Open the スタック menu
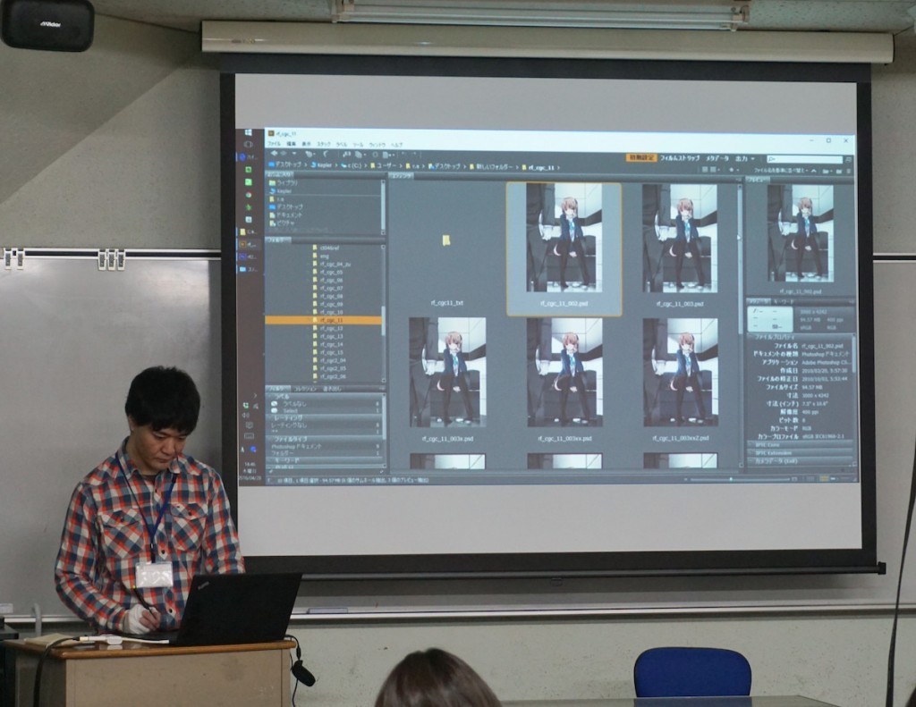Viewport: 916px width, 707px height. point(324,144)
